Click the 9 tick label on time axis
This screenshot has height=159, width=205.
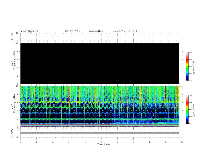[x=166, y=142]
